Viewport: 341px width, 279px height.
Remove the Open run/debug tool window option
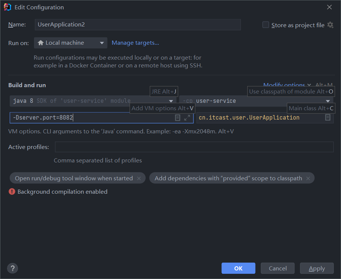[139, 178]
